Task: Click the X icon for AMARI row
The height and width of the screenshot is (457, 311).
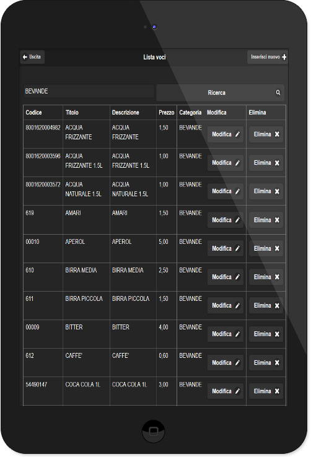Action: coord(277,220)
